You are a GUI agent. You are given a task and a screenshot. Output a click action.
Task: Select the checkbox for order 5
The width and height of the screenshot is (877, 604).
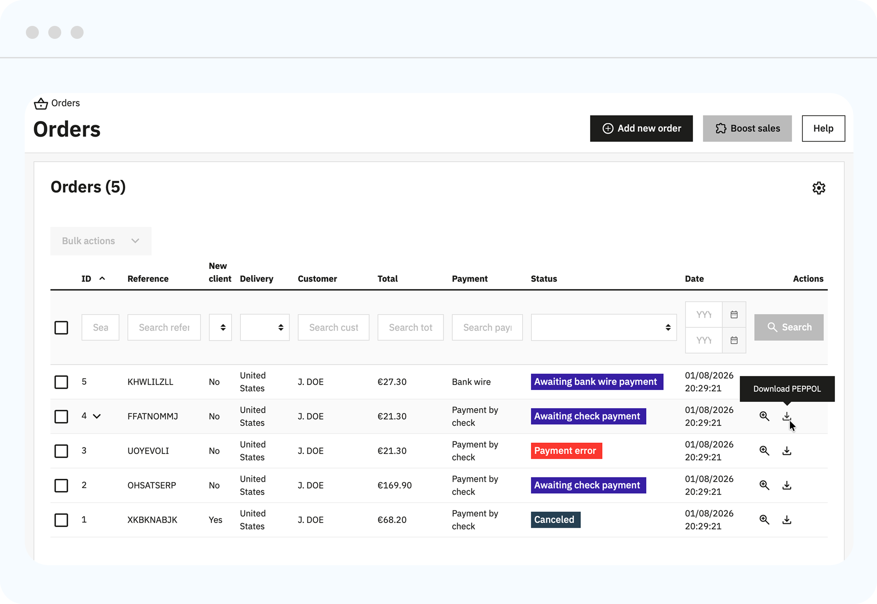click(x=61, y=382)
